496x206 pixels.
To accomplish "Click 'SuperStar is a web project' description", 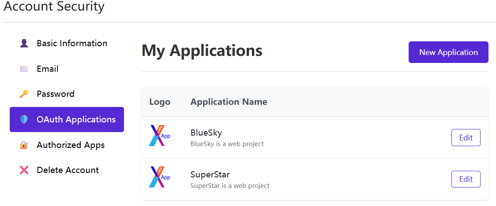I will click(x=230, y=185).
